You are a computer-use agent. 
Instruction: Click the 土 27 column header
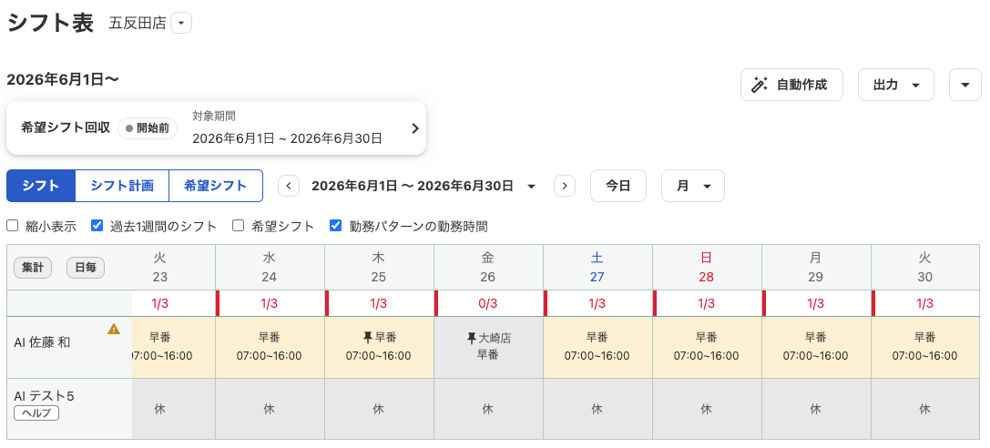pyautogui.click(x=597, y=268)
